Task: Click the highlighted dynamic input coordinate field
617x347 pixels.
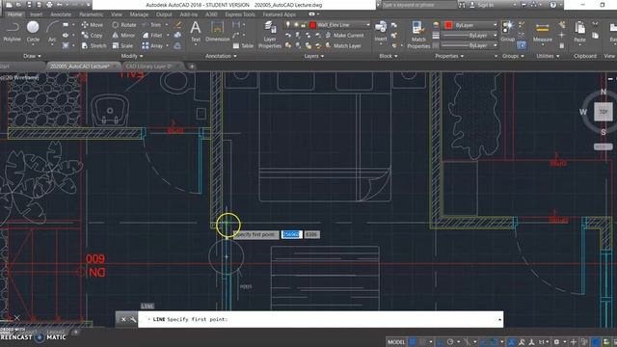Action: [291, 234]
